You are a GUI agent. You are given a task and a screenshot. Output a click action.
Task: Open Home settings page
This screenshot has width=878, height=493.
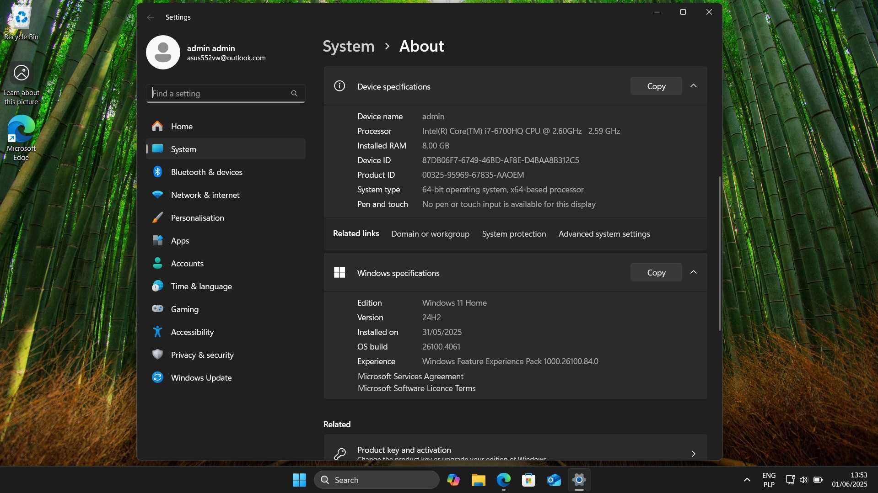[x=226, y=126]
